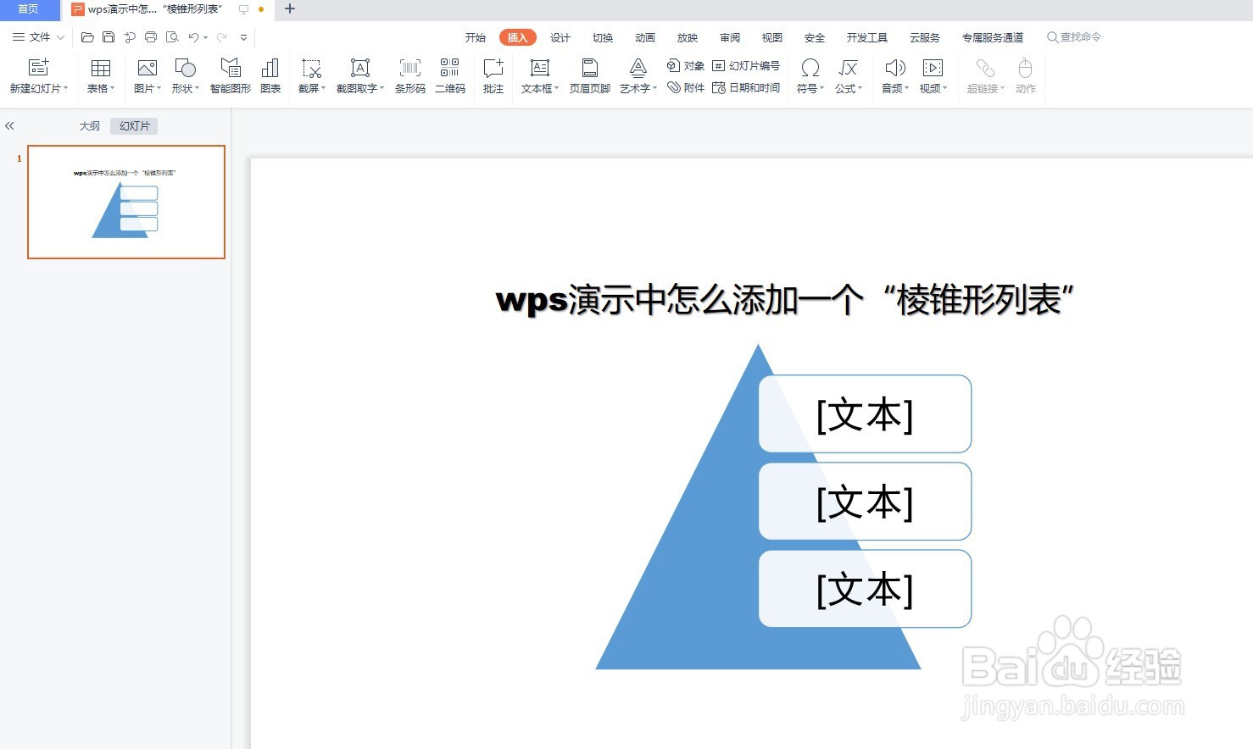Click the top [文本] box in pyramid
The image size is (1253, 749).
pos(865,414)
